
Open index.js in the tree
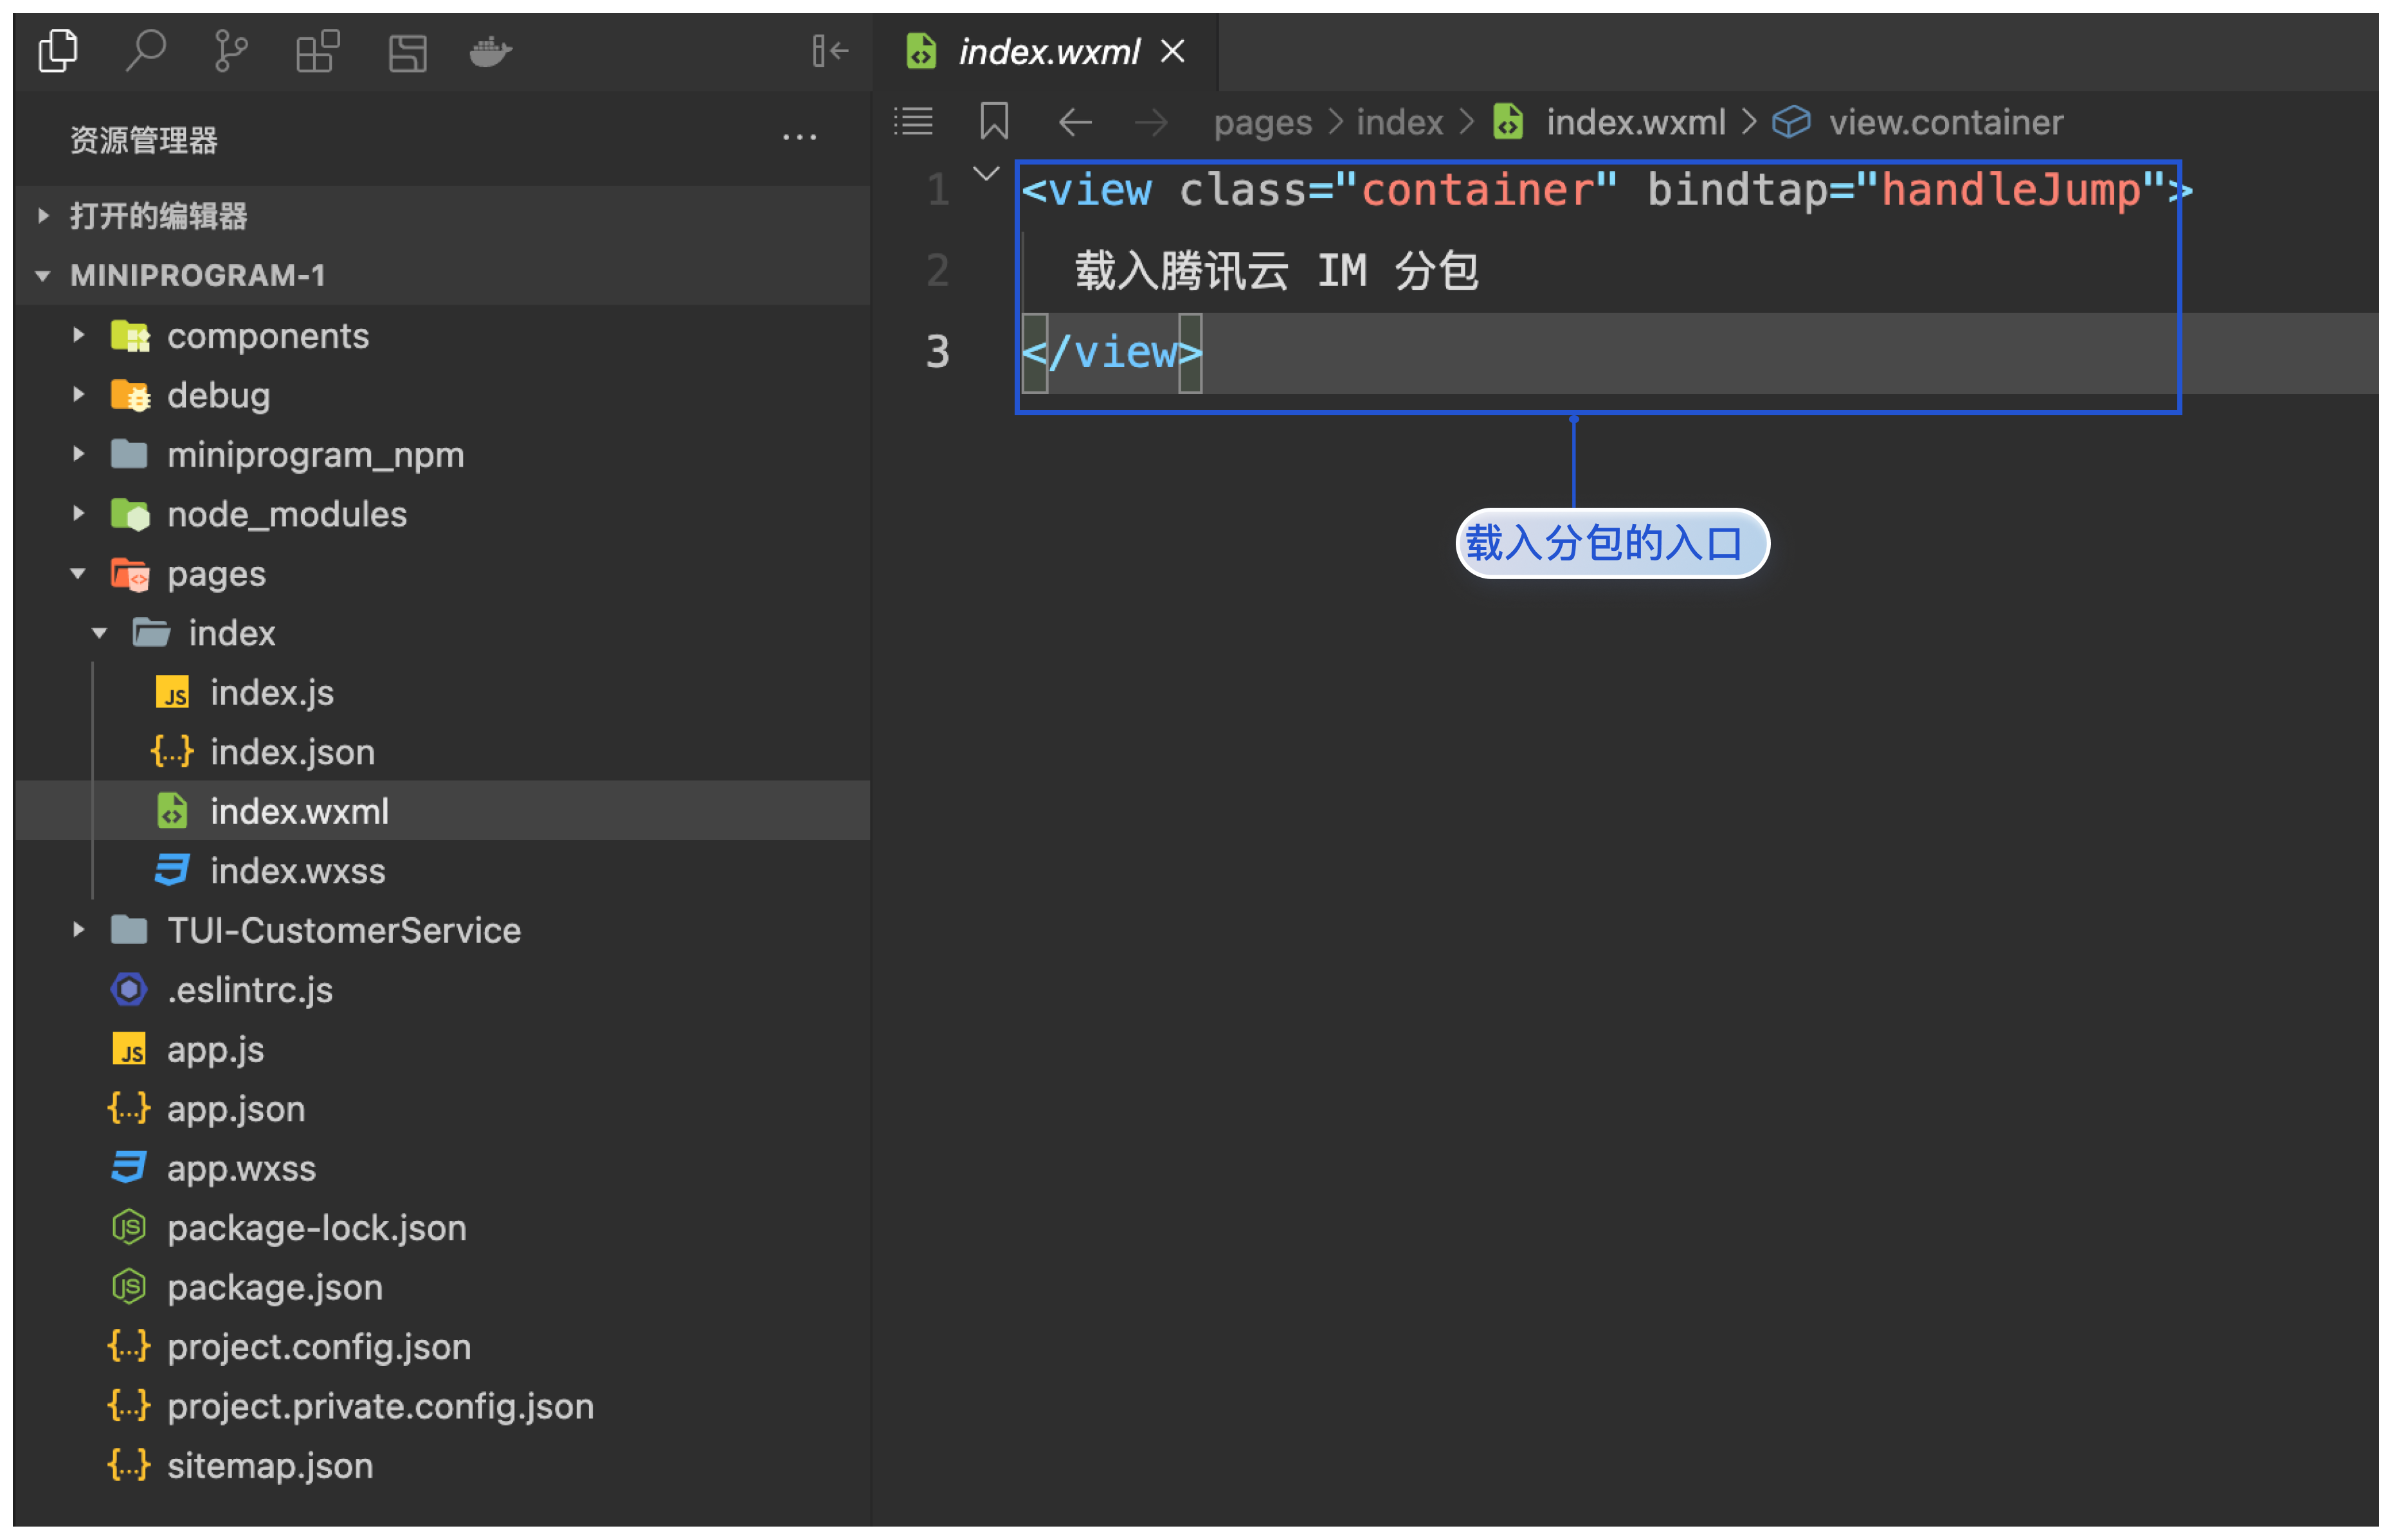[442, 692]
